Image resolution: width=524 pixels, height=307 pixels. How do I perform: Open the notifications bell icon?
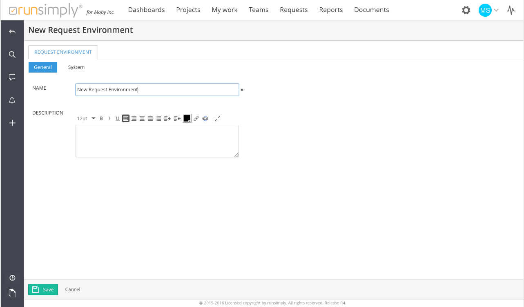click(12, 100)
